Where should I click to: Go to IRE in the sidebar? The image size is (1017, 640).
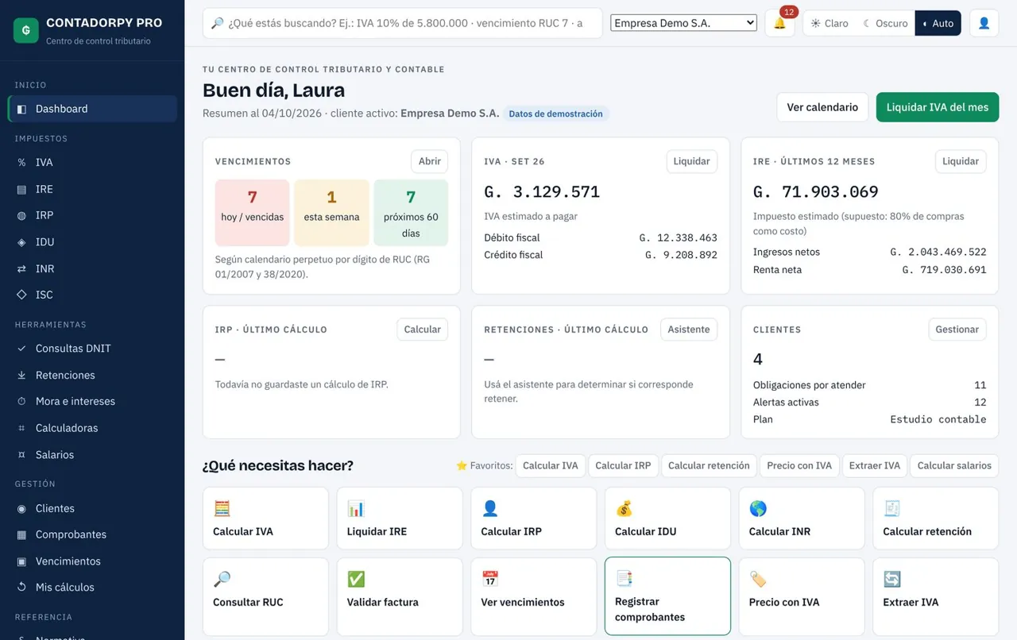click(92, 189)
